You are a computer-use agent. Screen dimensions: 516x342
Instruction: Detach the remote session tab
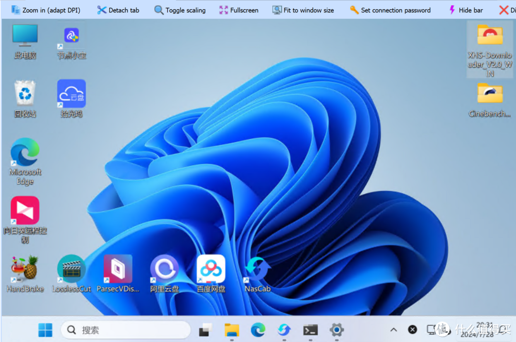point(118,10)
